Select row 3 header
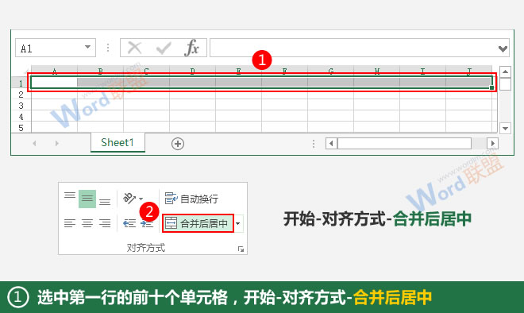Screen dimensions: 524x313 pyautogui.click(x=21, y=106)
